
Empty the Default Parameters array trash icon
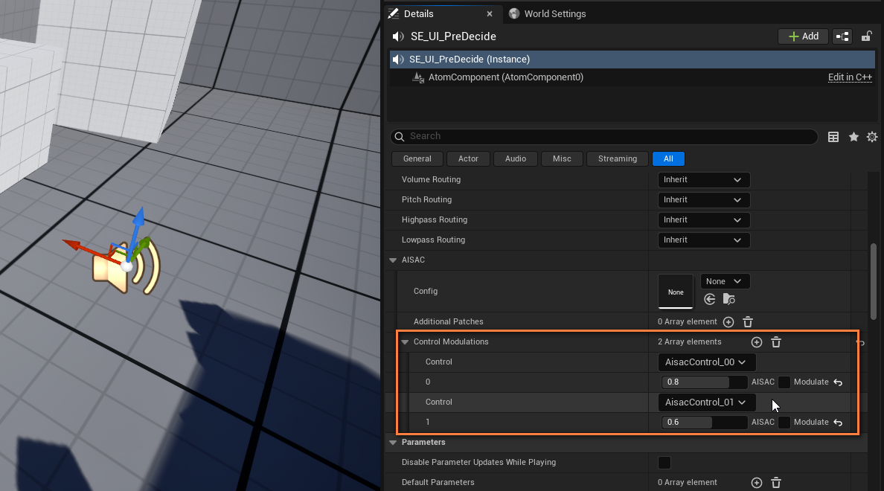[x=776, y=483]
